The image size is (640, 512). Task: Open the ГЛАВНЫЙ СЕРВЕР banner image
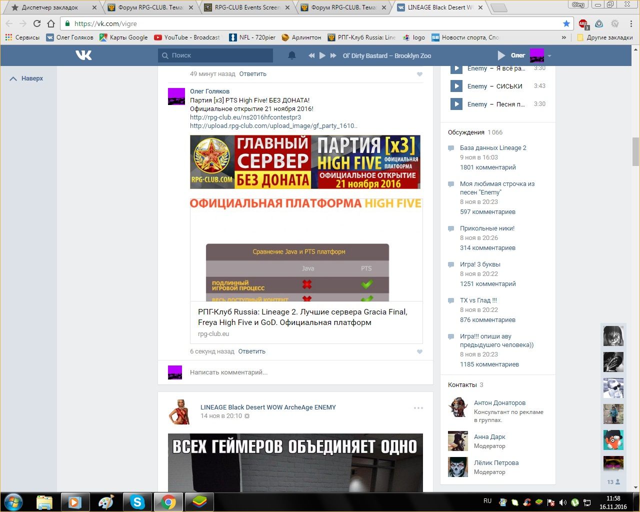tap(305, 162)
